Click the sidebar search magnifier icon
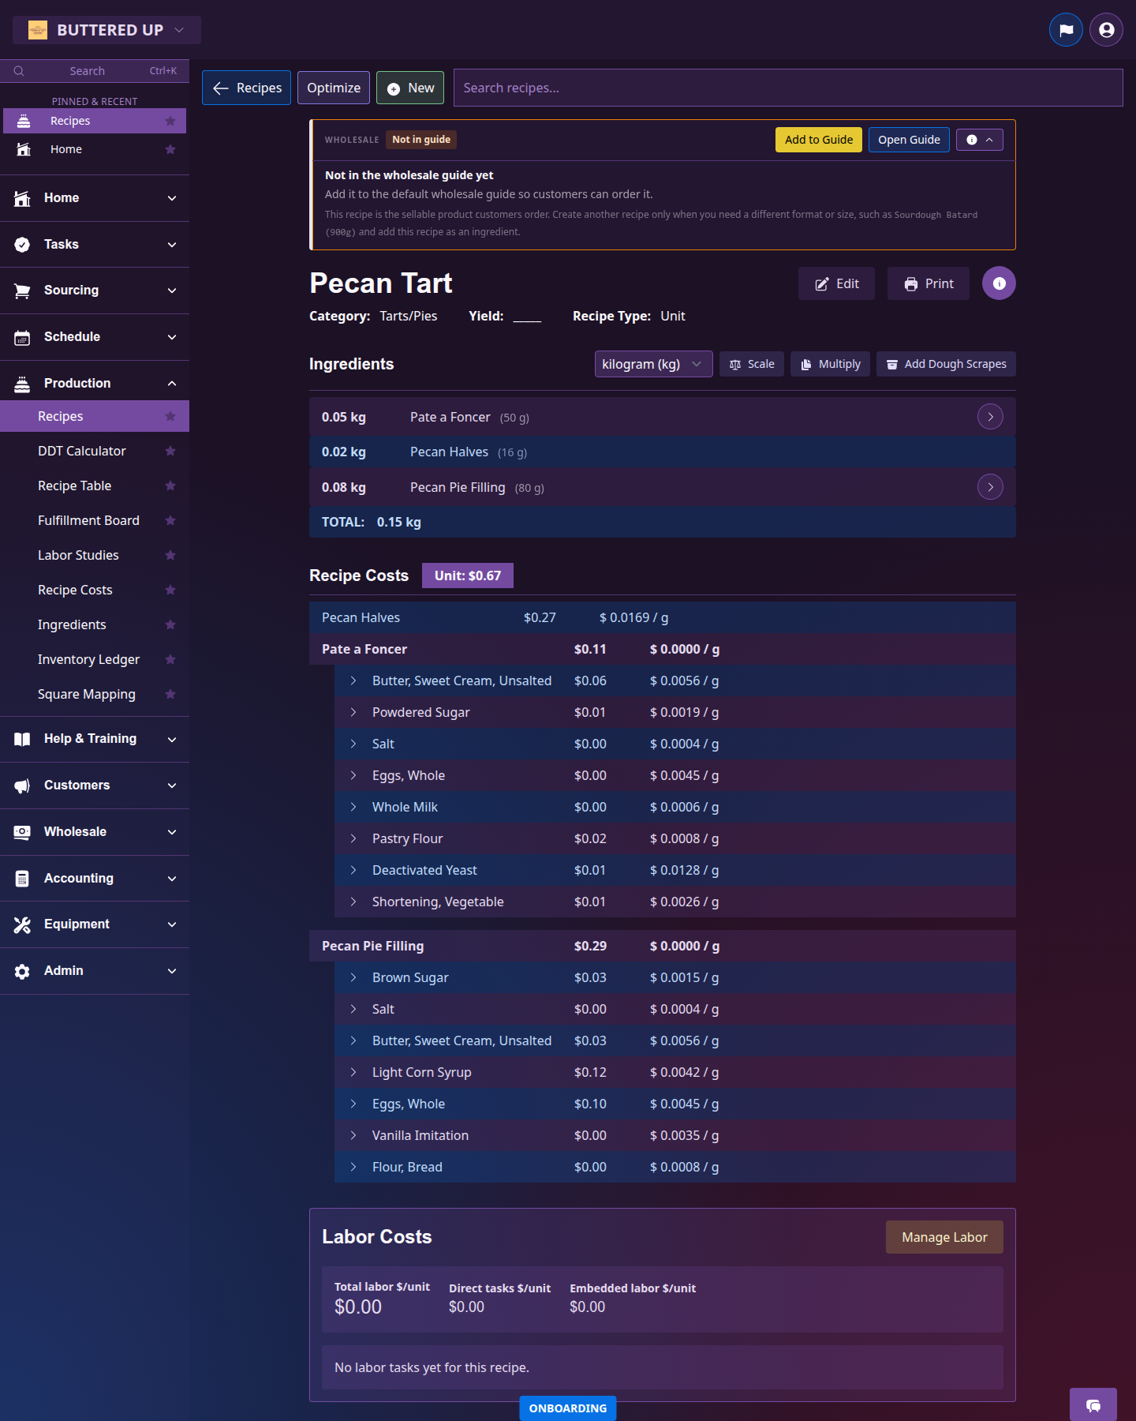The height and width of the screenshot is (1421, 1136). coord(19,71)
